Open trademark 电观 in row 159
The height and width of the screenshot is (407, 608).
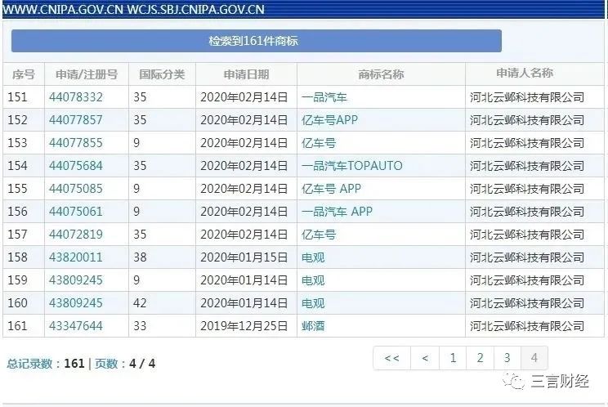tap(313, 280)
